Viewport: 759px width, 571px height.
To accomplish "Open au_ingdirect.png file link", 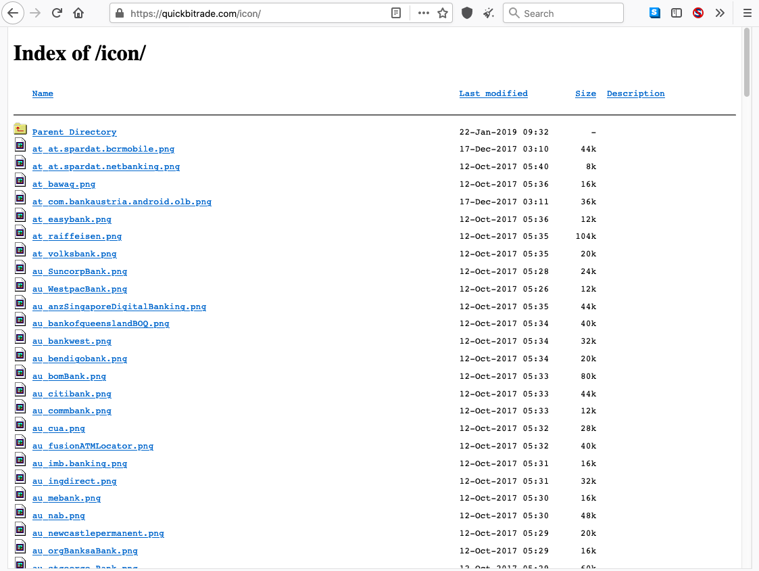I will point(74,481).
